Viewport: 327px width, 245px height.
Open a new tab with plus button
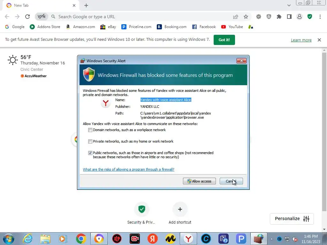point(86,5)
